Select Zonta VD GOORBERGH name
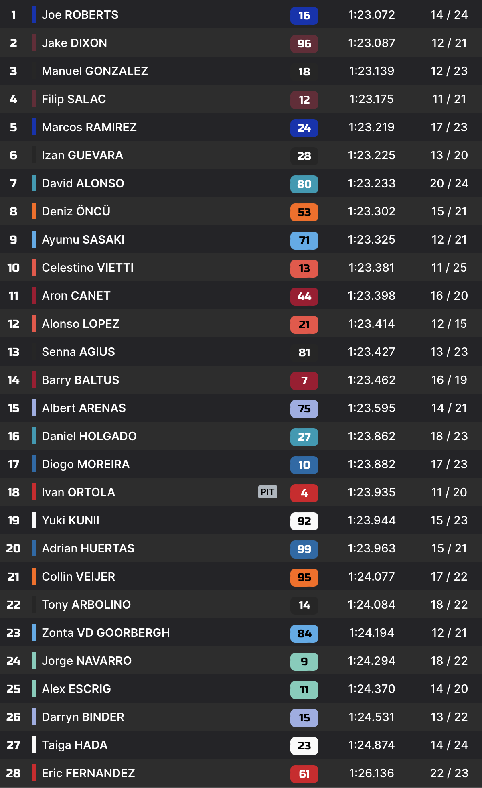The width and height of the screenshot is (482, 788). point(105,633)
